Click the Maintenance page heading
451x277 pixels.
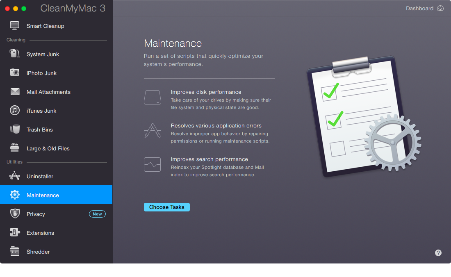[x=173, y=43]
